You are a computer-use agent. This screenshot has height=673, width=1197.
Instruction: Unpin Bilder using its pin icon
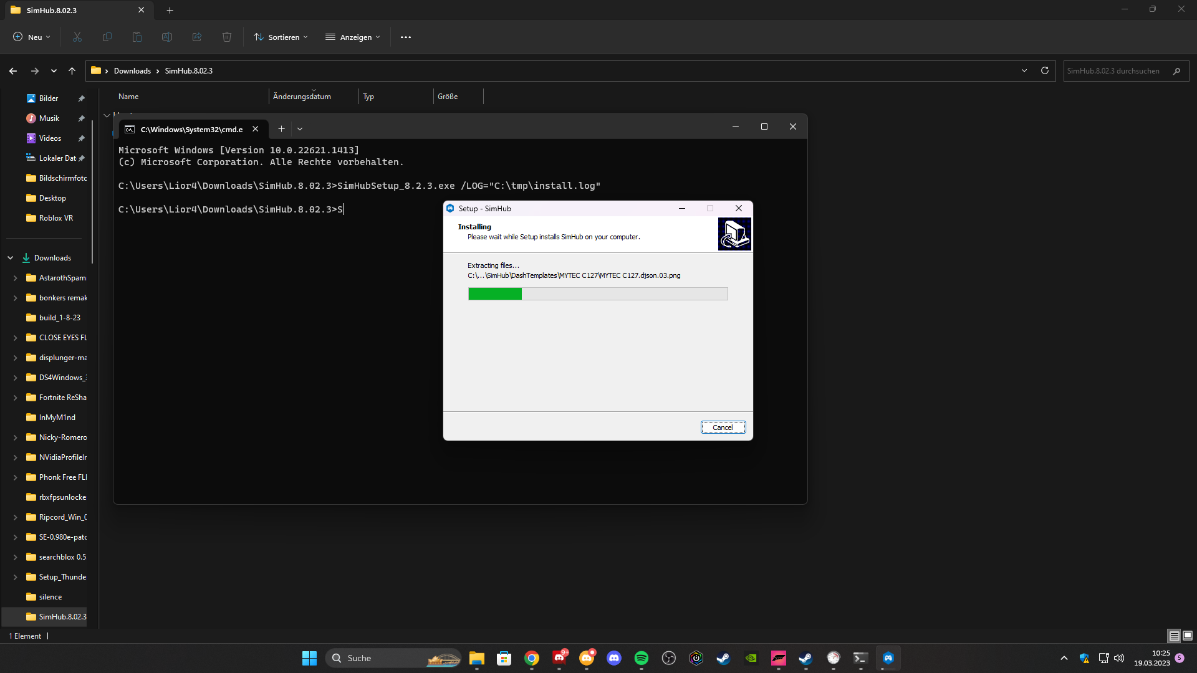pos(82,98)
